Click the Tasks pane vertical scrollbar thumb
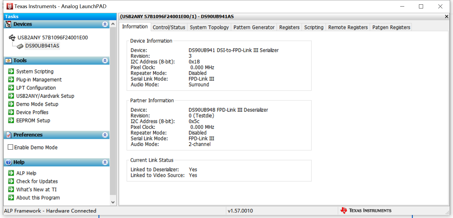The width and height of the screenshot is (453, 218). (113, 111)
